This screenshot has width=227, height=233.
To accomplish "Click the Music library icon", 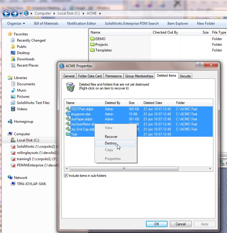I will coord(13,90).
